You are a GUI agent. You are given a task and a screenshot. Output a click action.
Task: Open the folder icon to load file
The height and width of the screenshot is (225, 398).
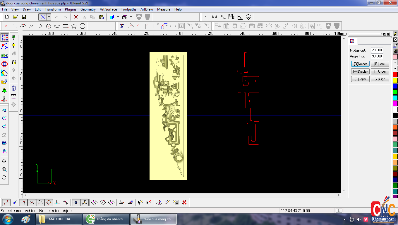(x=15, y=17)
